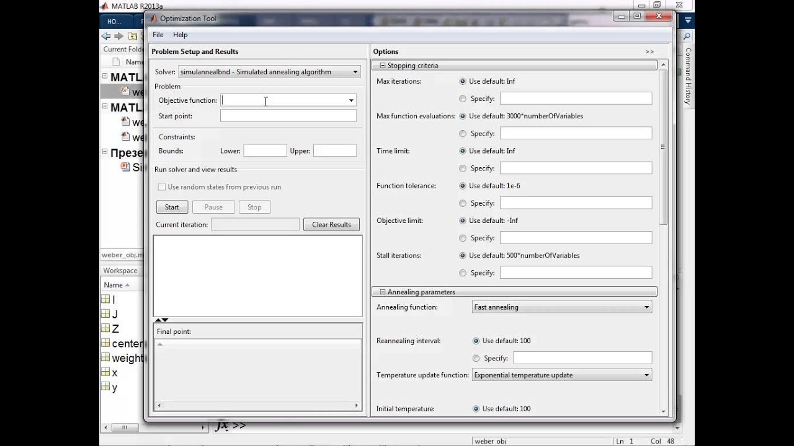Viewport: 794px width, 446px height.
Task: Click the PowerPoint file icon in Current Folder
Action: (125, 167)
